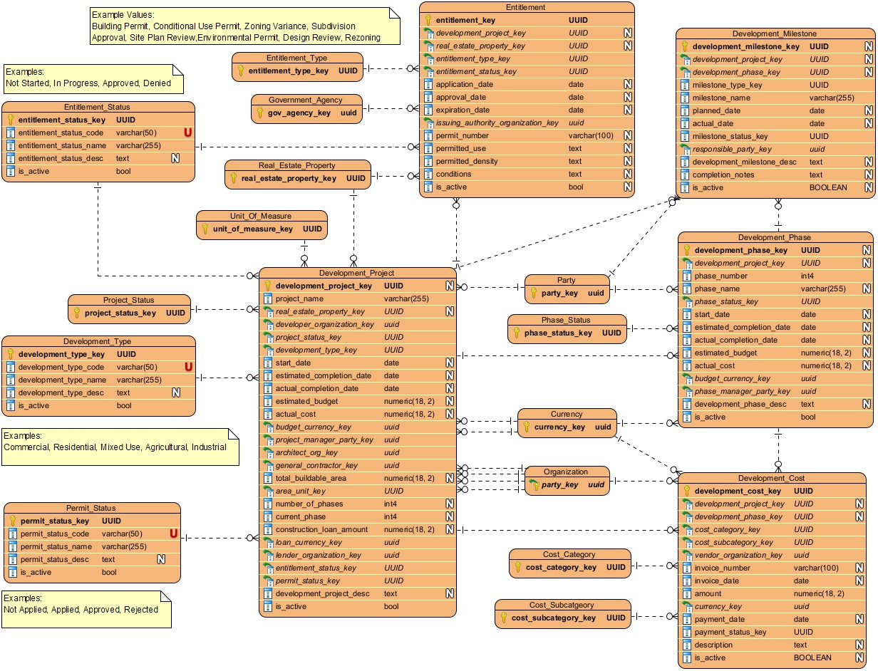Click the key icon in Cost_Category table

pyautogui.click(x=518, y=568)
